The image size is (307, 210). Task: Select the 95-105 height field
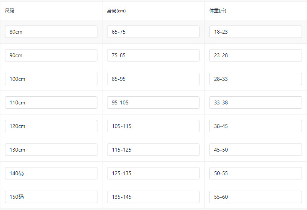(153, 102)
